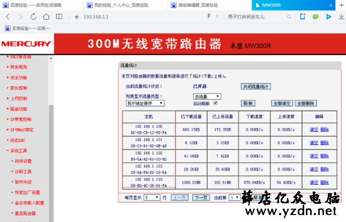Go back with the browser back arrow
The width and height of the screenshot is (346, 222).
pyautogui.click(x=8, y=17)
